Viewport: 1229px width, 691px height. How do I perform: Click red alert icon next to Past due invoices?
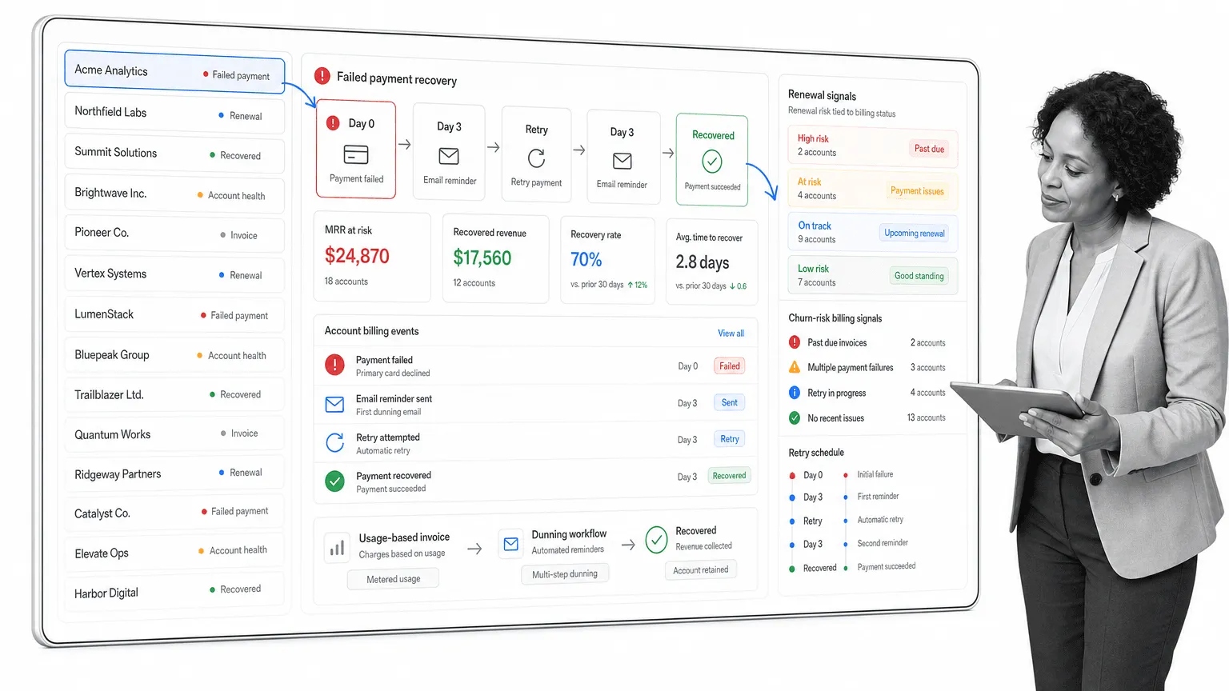795,342
